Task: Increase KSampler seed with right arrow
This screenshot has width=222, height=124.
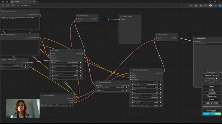Action: click(x=80, y=63)
